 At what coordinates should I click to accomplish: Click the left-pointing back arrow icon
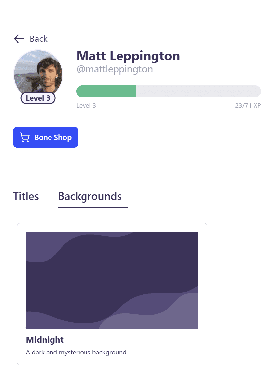19,39
